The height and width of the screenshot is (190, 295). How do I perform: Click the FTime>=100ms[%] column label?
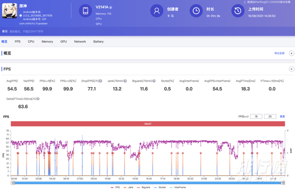pos(272,81)
